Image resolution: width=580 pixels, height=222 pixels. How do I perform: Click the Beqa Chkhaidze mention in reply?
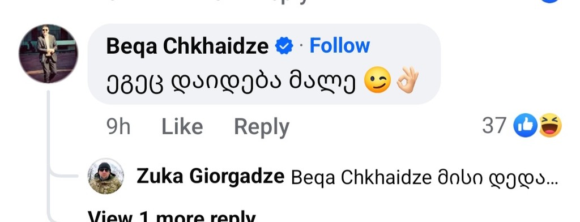point(362,178)
